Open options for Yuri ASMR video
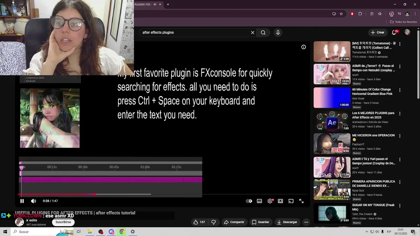 coord(400,160)
